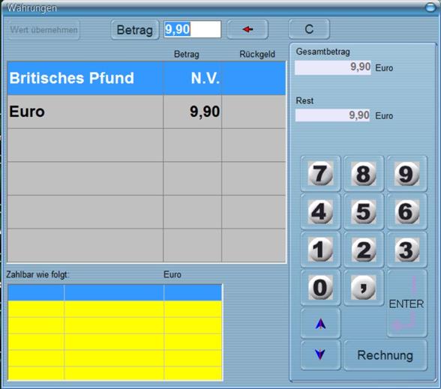This screenshot has width=441, height=389.
Task: Tap the number 5 keypad button
Action: click(363, 211)
